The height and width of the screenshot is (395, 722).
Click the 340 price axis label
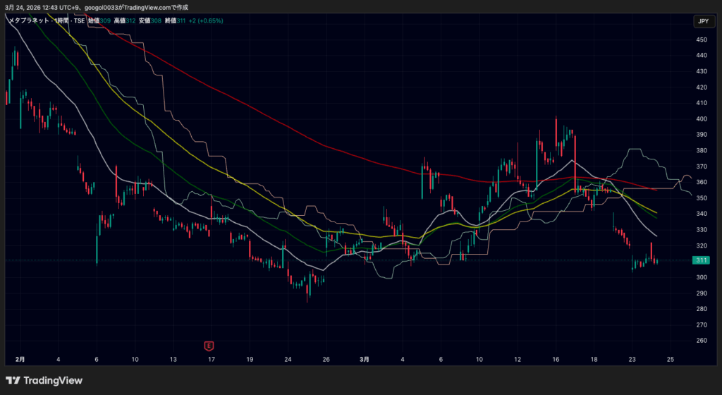pos(702,214)
